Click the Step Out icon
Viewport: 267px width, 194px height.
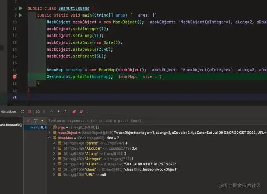(65, 111)
